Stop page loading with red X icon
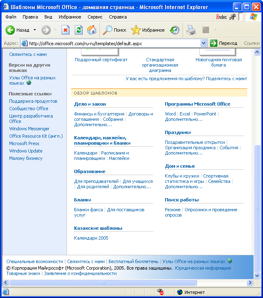 pos(65,30)
